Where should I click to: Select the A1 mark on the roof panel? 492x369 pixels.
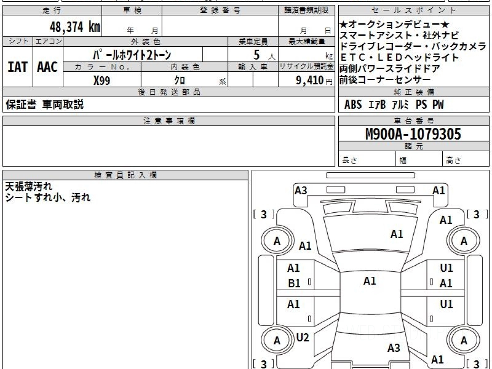(x=370, y=281)
